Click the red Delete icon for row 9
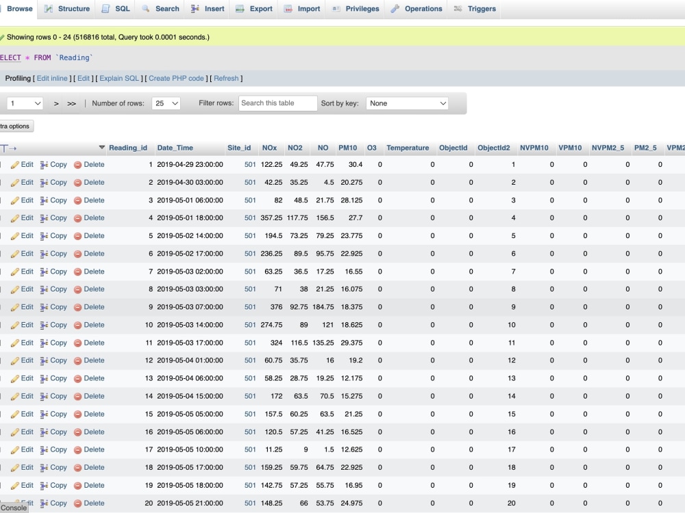 pyautogui.click(x=78, y=307)
